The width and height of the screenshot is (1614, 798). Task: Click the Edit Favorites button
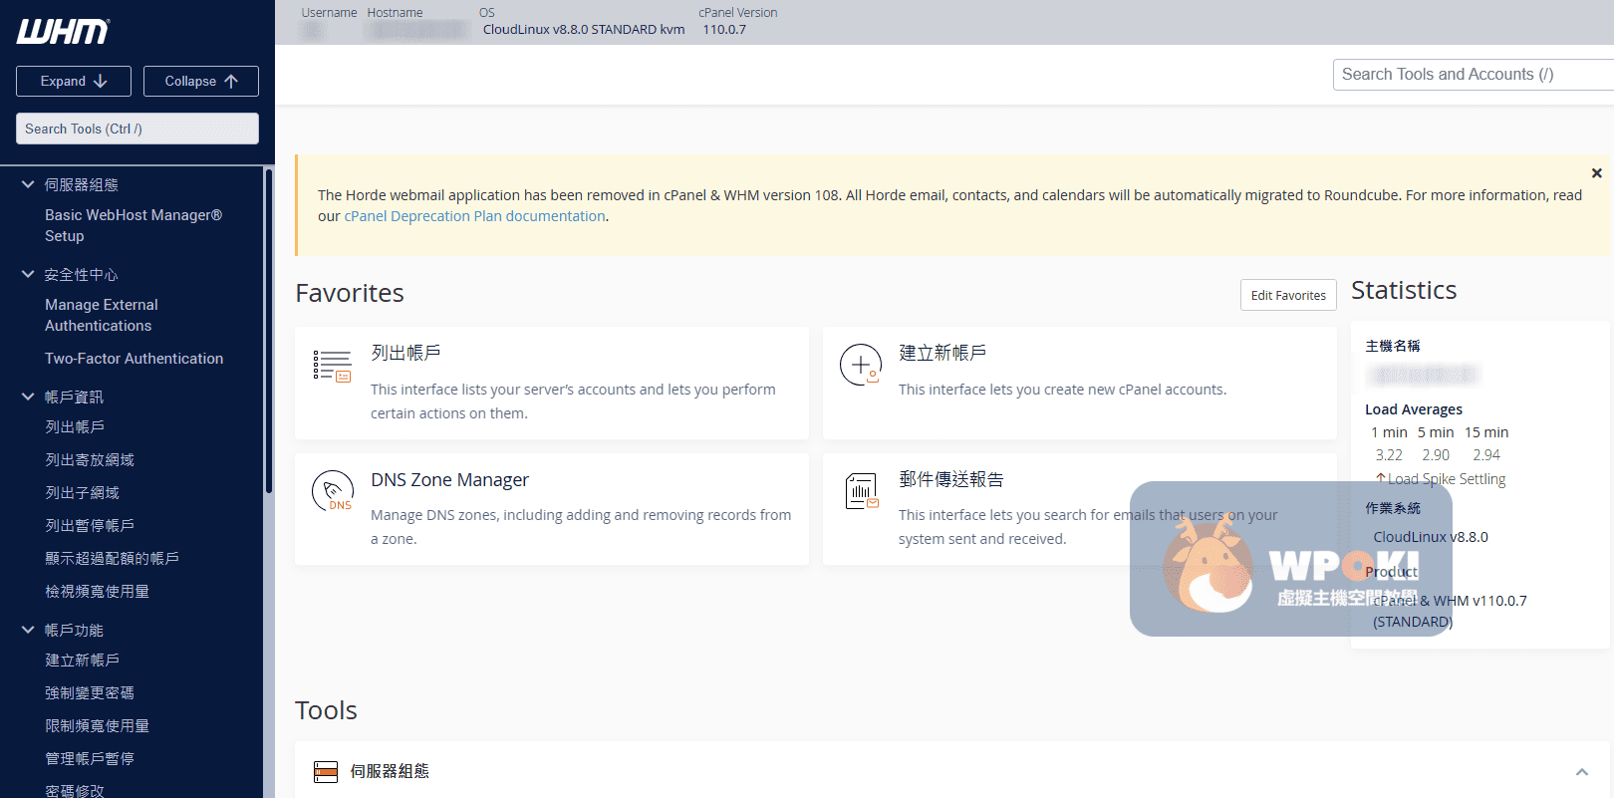point(1288,295)
